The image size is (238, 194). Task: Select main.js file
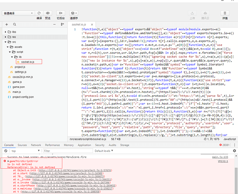tap(17, 92)
